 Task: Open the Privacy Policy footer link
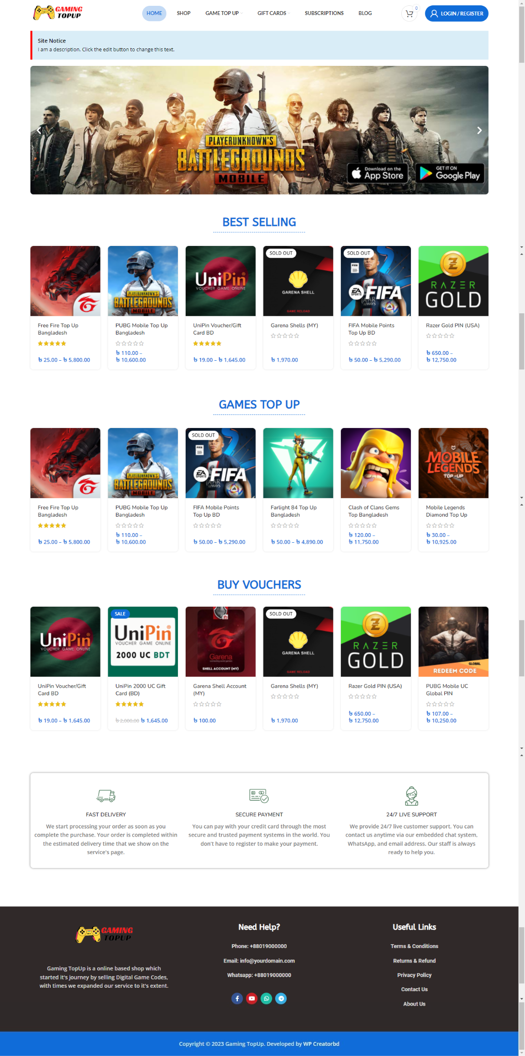[414, 975]
